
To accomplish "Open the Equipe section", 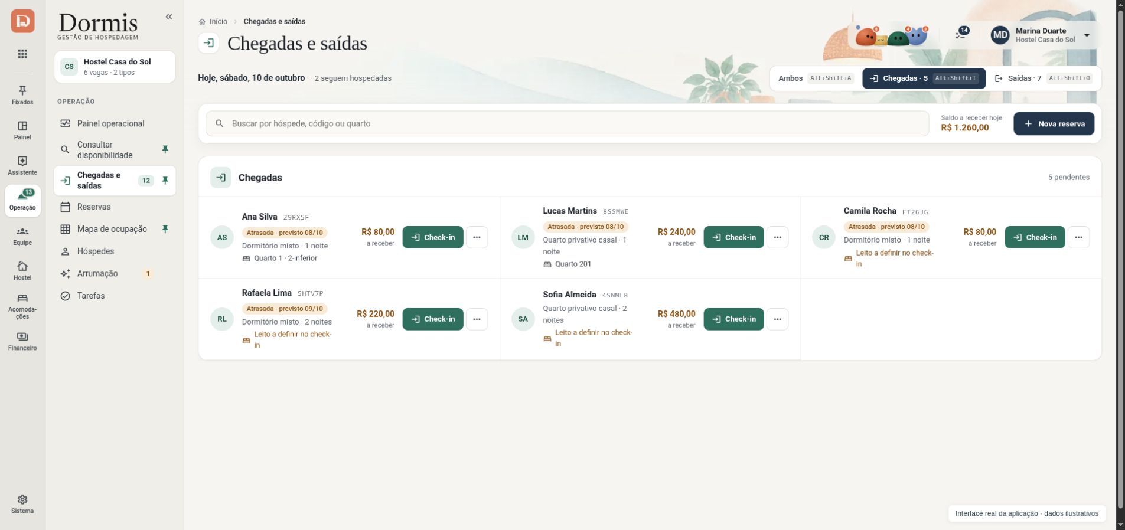I will [22, 236].
